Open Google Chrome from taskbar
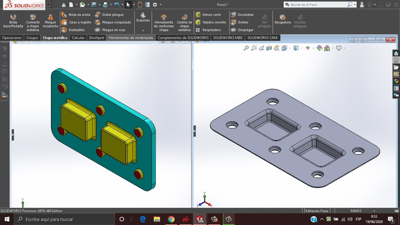 (x=171, y=219)
